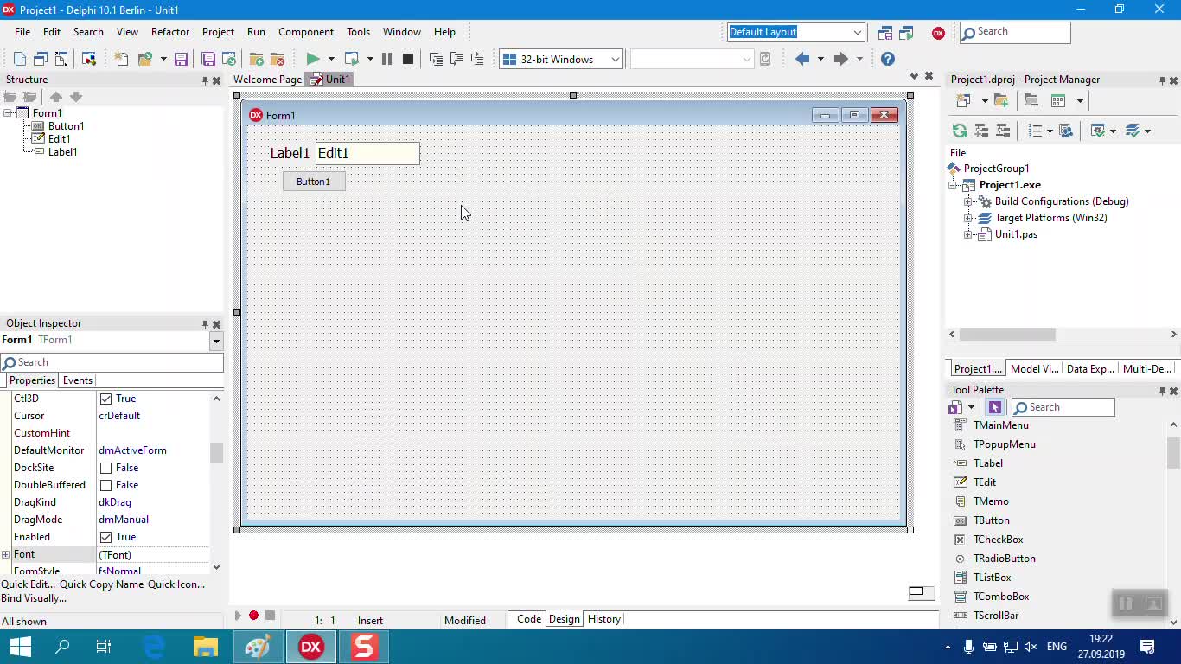
Task: Toggle the DoubleBuffered property checkbox
Action: click(105, 485)
